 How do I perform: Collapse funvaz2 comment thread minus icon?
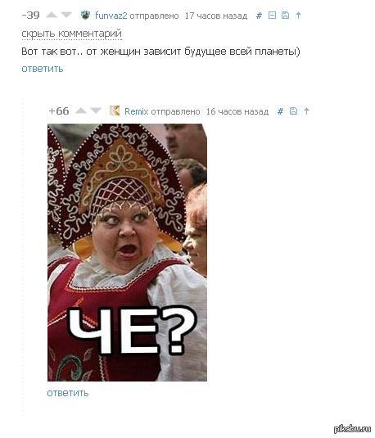pos(272,15)
